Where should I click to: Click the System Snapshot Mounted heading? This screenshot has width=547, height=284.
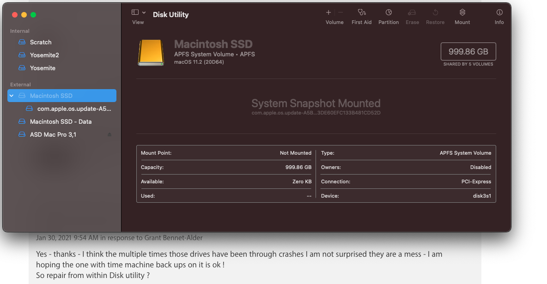click(316, 103)
